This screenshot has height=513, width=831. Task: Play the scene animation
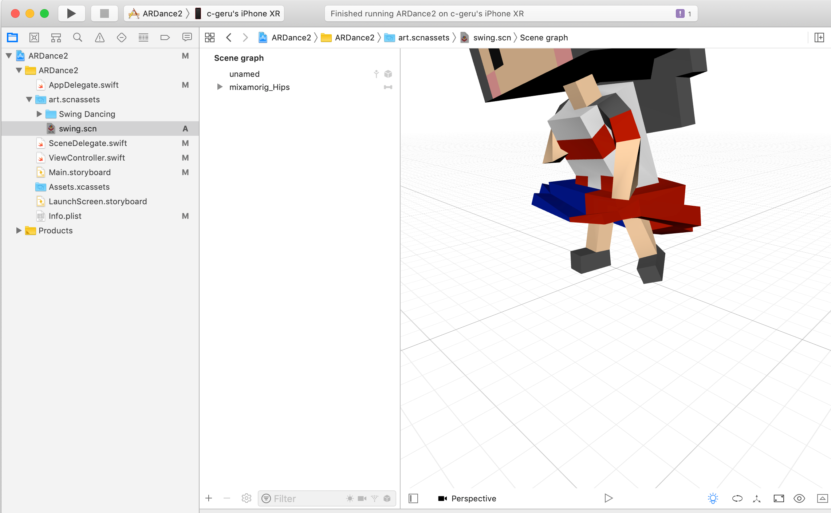click(x=608, y=498)
